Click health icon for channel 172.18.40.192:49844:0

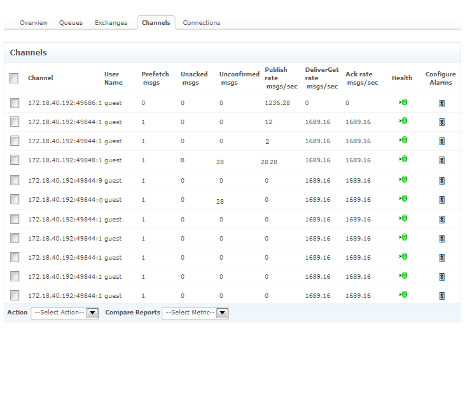[403, 199]
